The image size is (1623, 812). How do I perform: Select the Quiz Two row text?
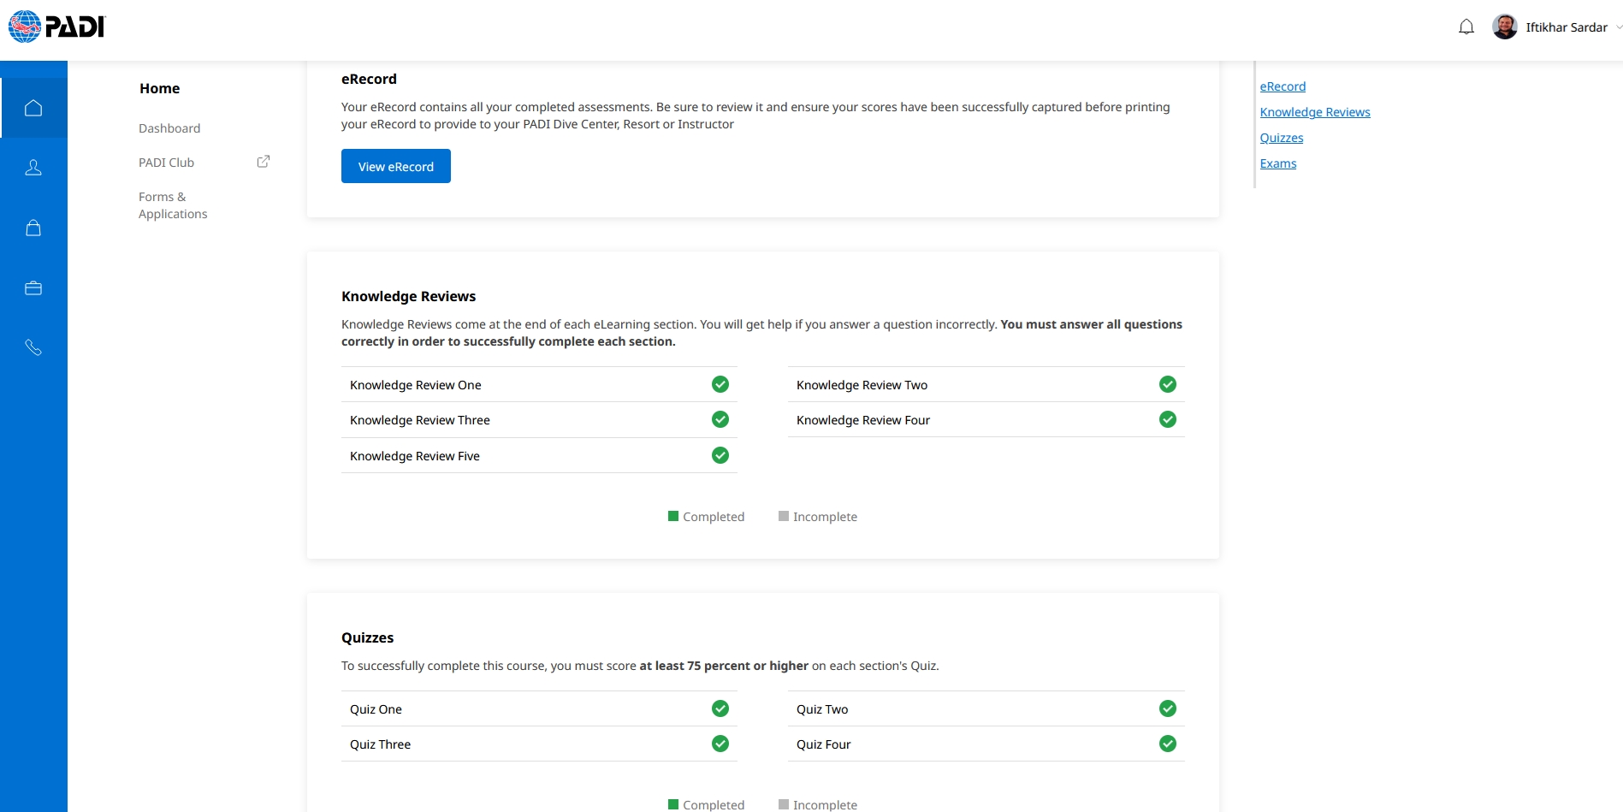(x=822, y=709)
